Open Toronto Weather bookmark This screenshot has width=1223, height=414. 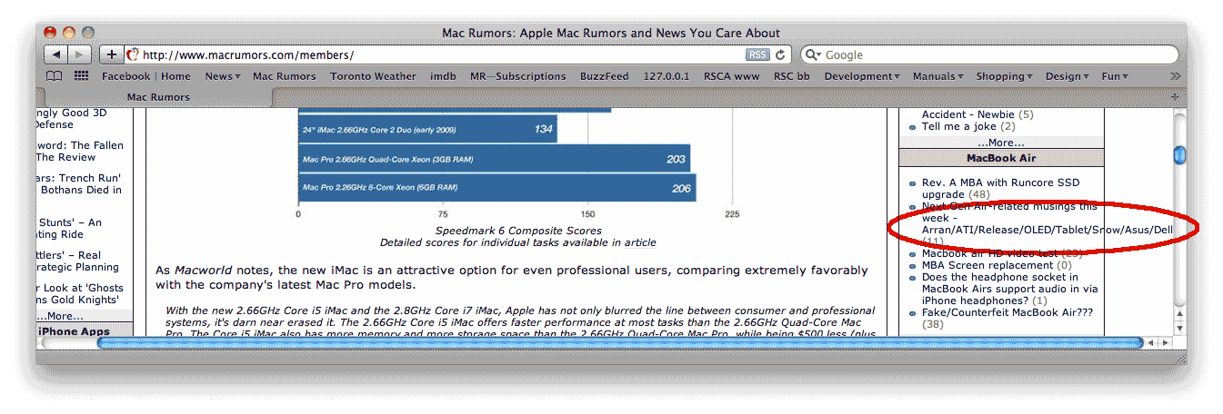point(373,76)
